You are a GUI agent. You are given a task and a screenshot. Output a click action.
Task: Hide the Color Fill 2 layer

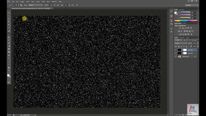click(175, 50)
